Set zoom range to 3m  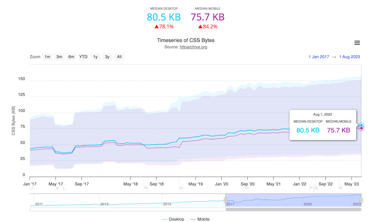coord(60,57)
